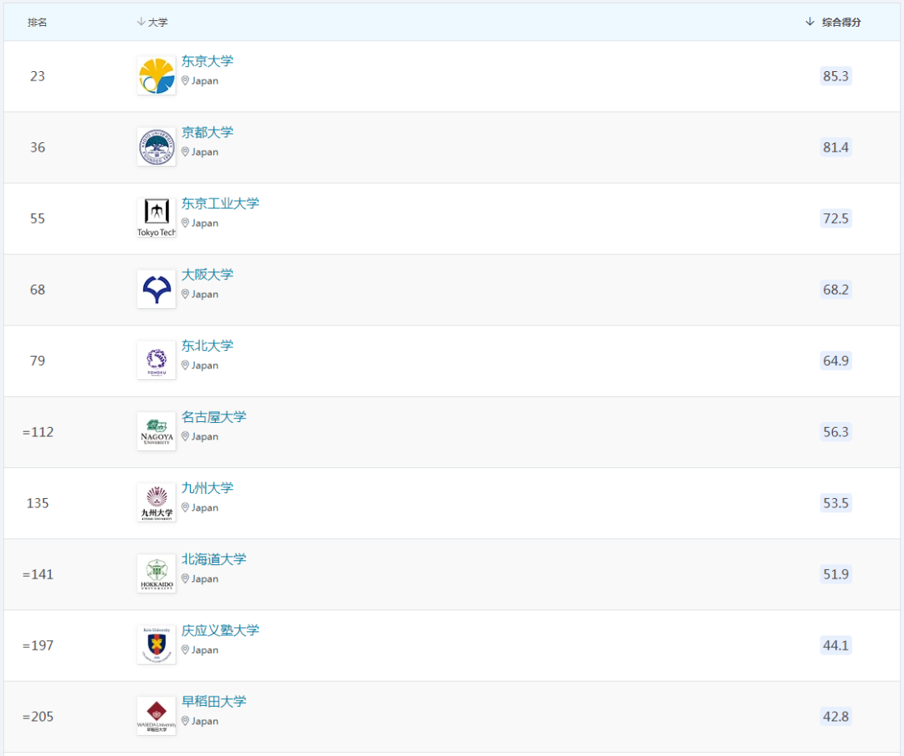Viewport: 904px width, 756px height.
Task: Open the 东北大学 link
Action: [208, 346]
